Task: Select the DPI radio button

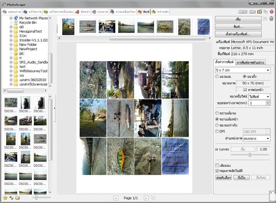Action: [217, 131]
